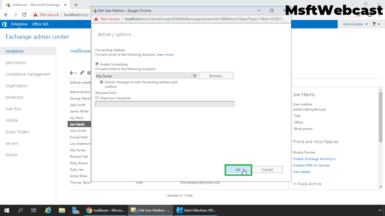This screenshot has height=216, width=385.
Task: Select the Sohail Khan mailbox row
Action: pyautogui.click(x=80, y=176)
